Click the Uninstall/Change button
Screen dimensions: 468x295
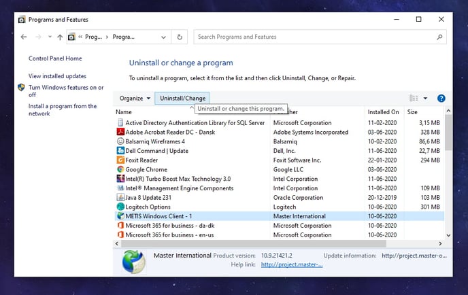182,99
